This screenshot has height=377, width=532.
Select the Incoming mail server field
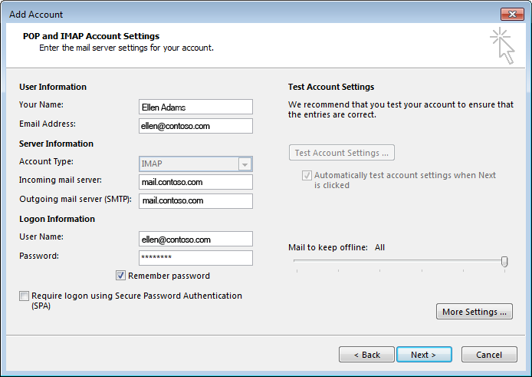coord(195,182)
